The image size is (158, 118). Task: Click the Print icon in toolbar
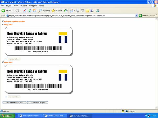(x=78, y=11)
